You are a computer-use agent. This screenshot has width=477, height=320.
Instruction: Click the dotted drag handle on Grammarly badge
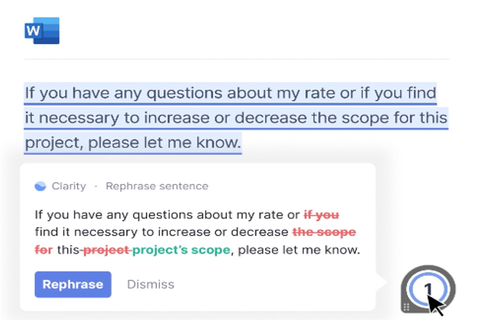406,307
